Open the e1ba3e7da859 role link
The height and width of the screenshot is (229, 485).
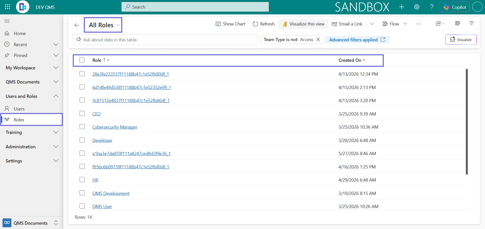click(x=131, y=153)
